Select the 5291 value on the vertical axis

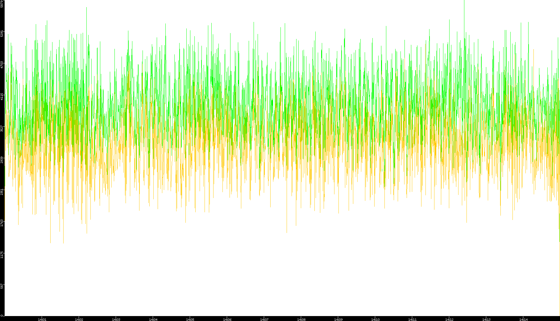(x=2, y=33)
